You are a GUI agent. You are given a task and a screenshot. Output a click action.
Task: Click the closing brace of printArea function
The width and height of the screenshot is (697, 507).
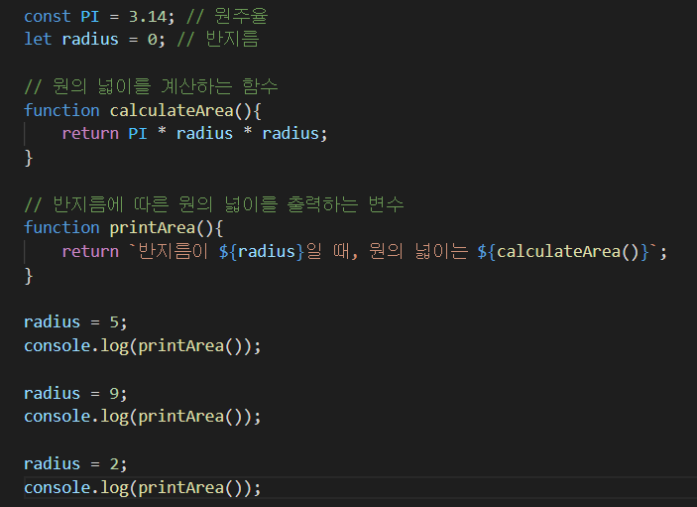[29, 275]
